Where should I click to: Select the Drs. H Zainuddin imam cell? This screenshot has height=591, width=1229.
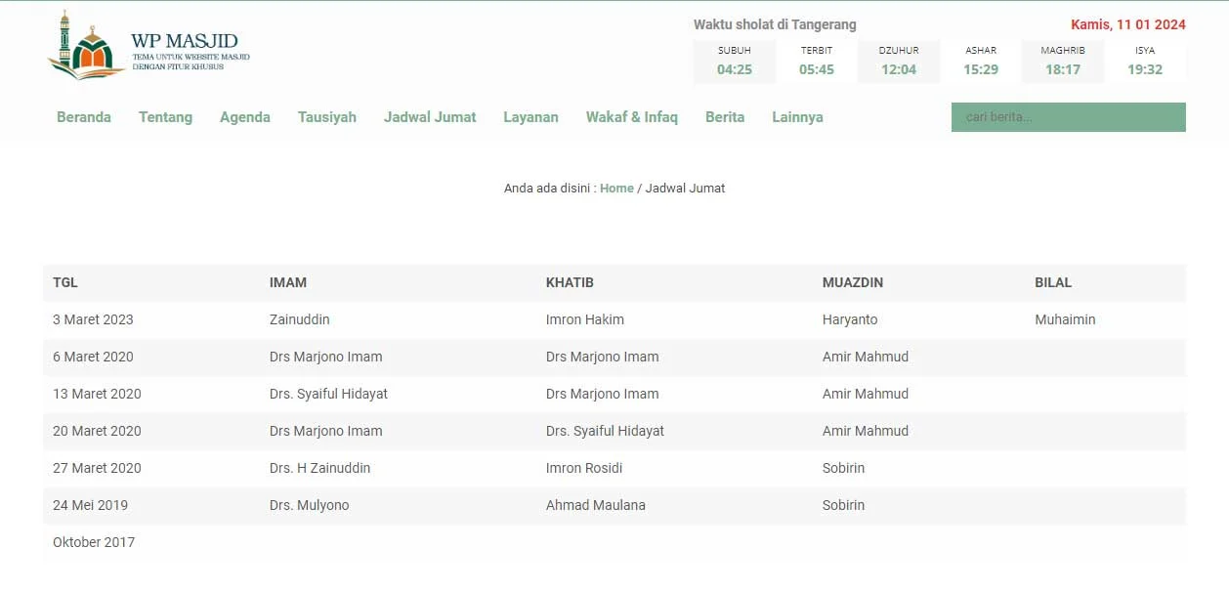(320, 468)
